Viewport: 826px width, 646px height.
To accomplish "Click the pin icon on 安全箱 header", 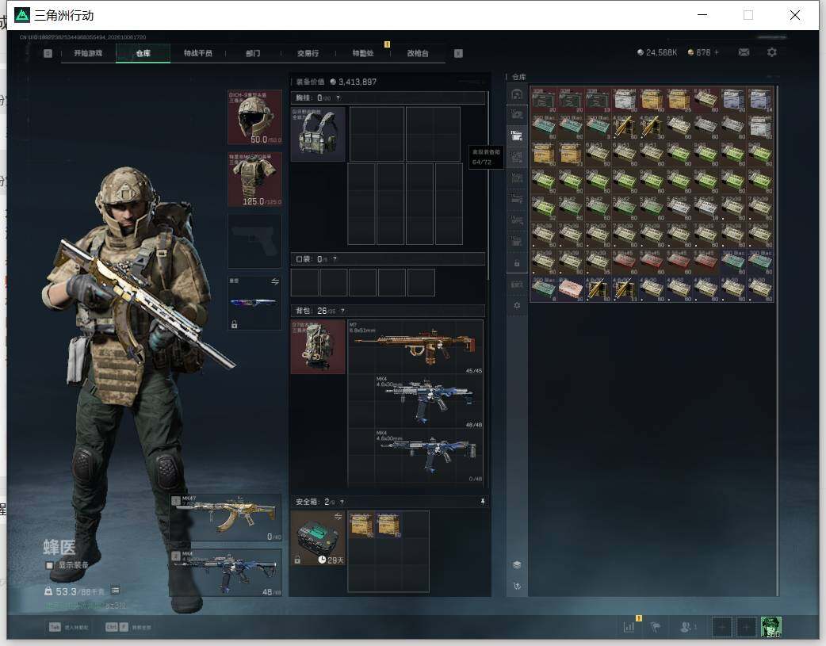I will click(x=483, y=502).
